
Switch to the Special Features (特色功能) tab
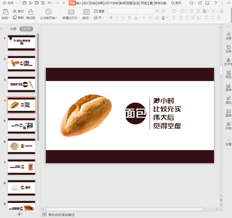tap(160, 3)
